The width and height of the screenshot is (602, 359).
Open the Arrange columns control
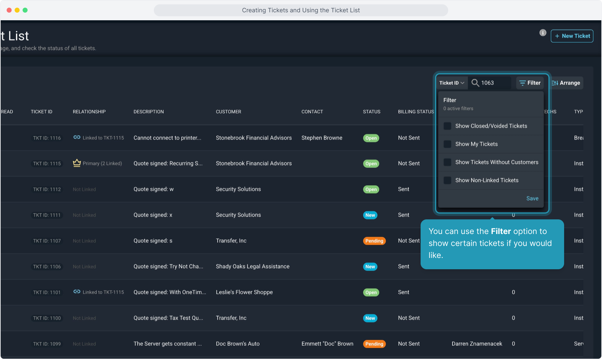tap(566, 83)
